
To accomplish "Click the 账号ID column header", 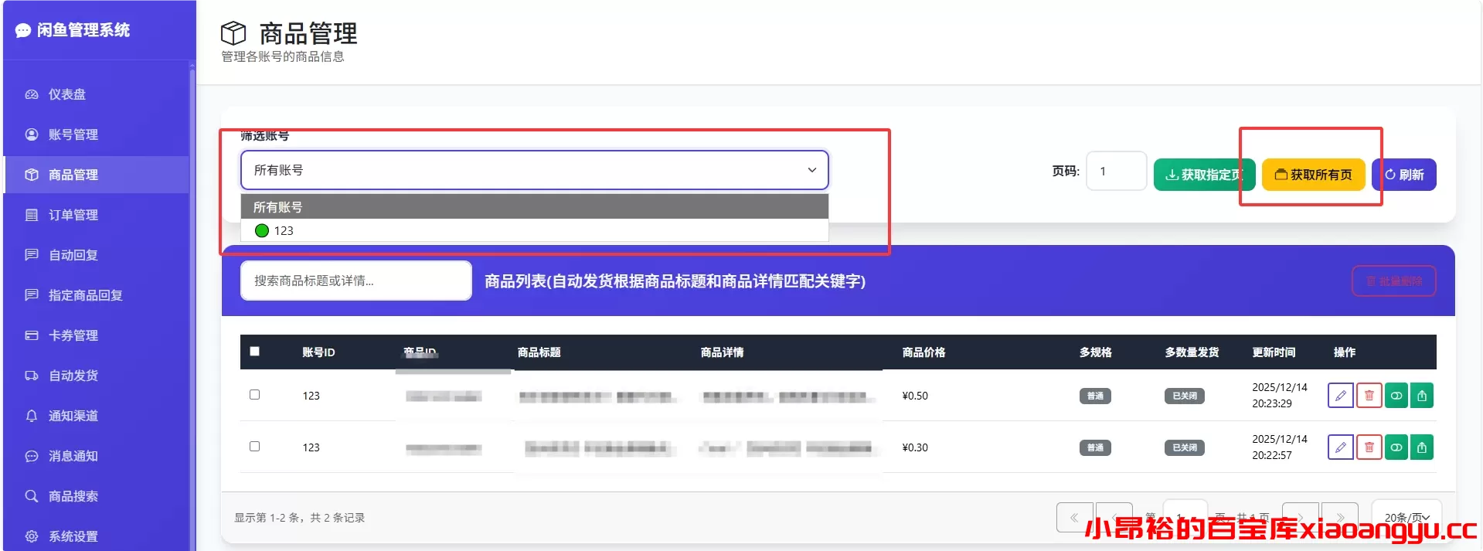I will (x=318, y=352).
